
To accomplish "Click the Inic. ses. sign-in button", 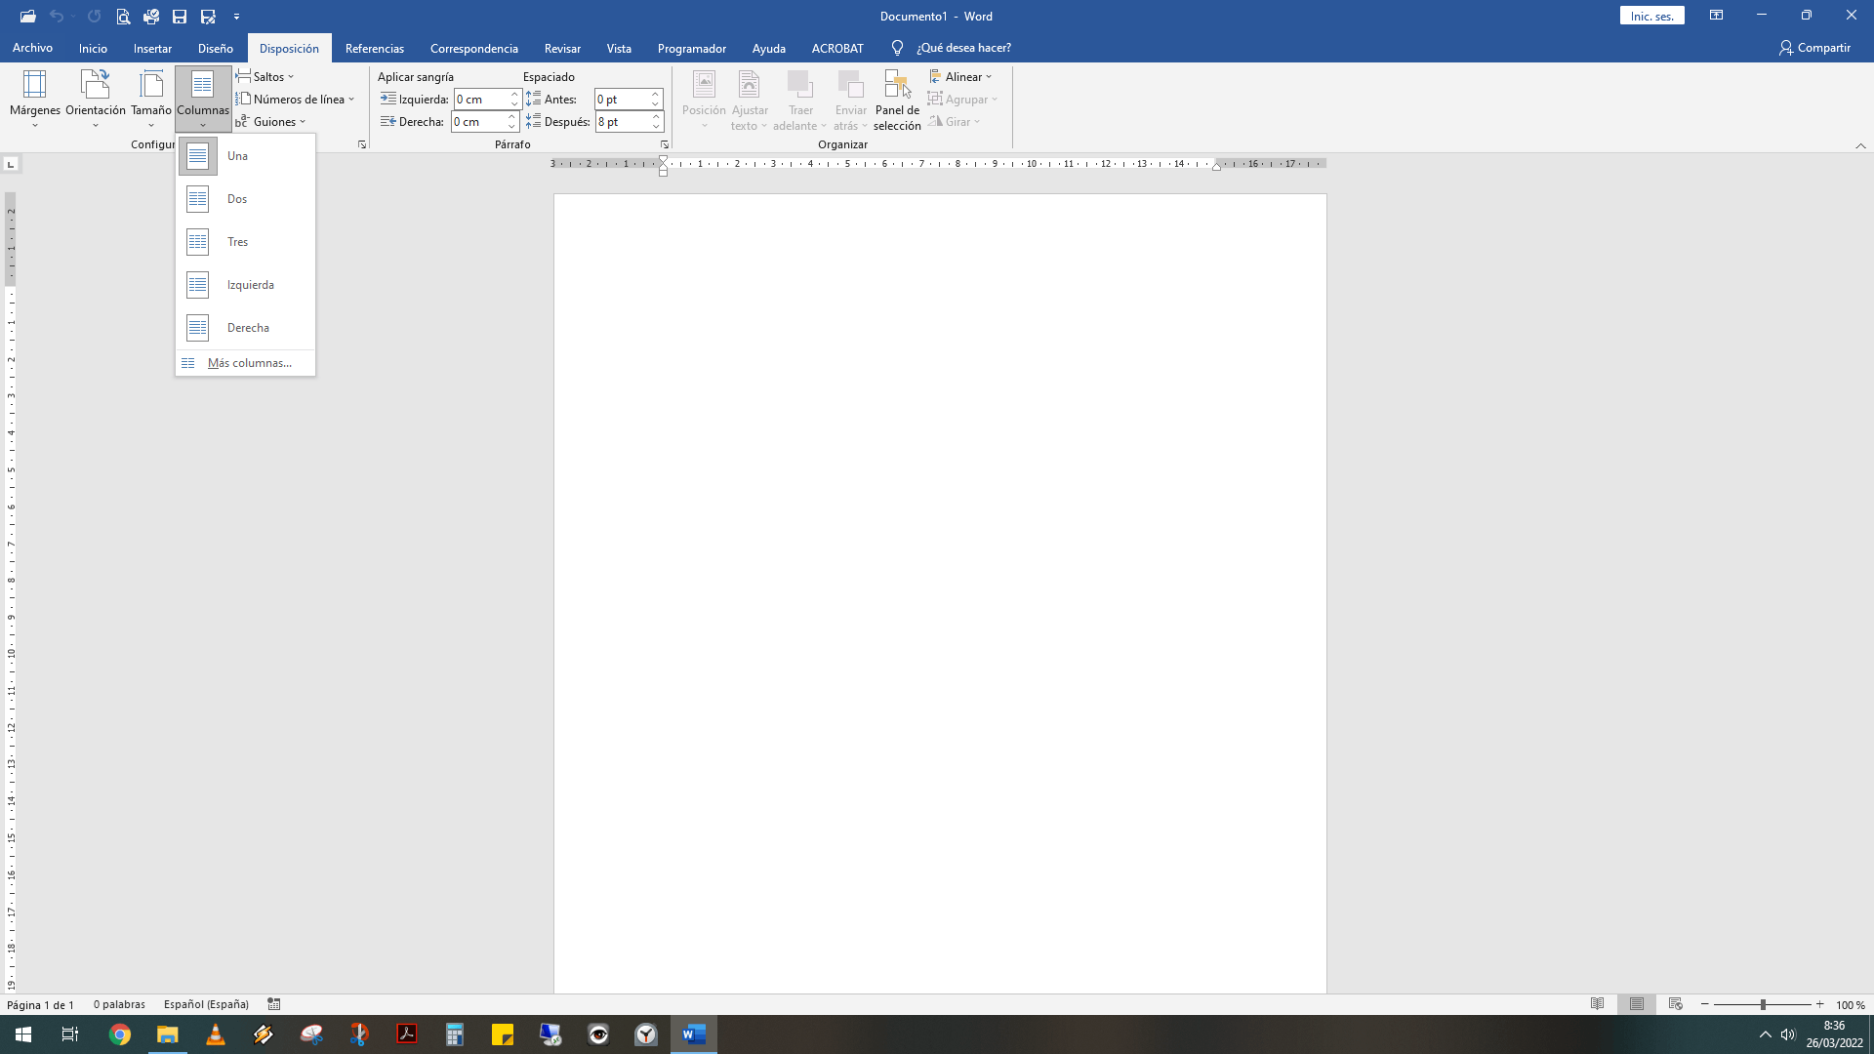I will (x=1650, y=15).
